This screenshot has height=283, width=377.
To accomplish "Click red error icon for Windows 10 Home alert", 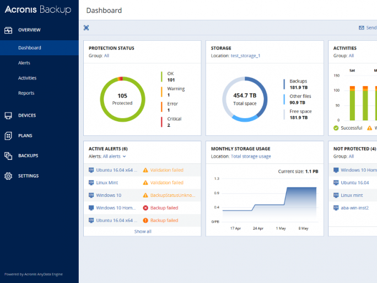I will [146, 208].
